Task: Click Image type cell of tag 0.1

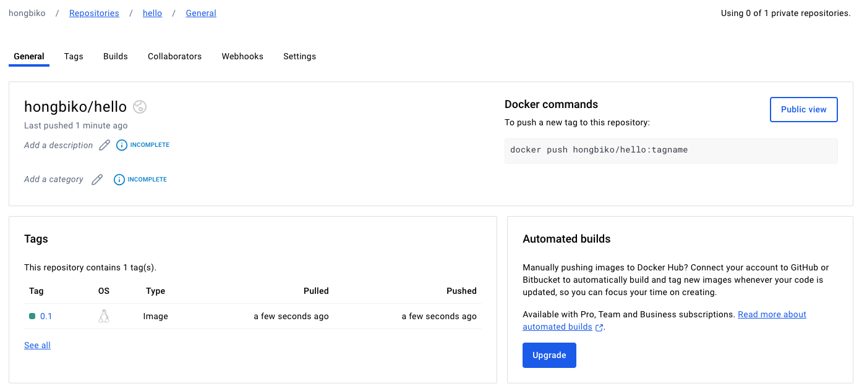Action: [x=156, y=316]
